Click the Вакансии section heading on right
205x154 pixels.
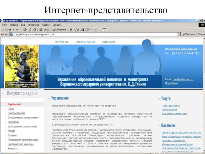click(168, 126)
